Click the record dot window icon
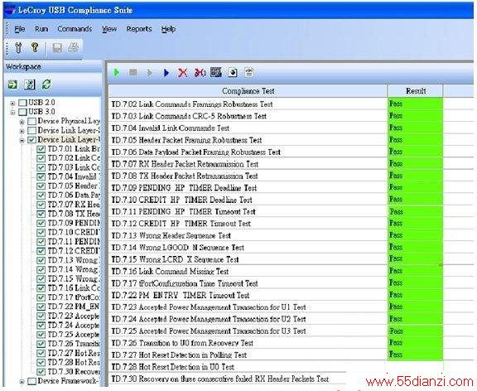This screenshot has width=477, height=391. click(x=233, y=73)
